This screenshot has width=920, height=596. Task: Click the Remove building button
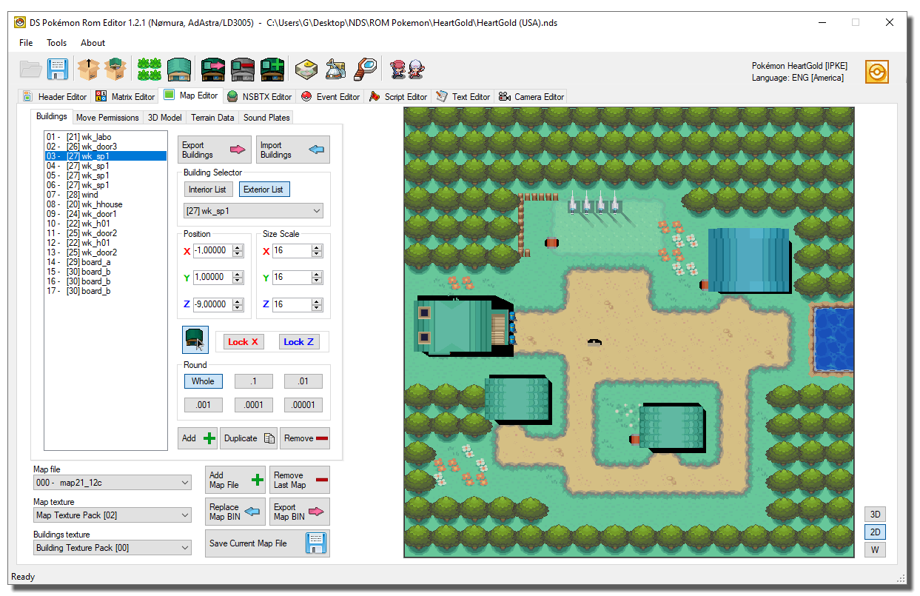pos(305,438)
